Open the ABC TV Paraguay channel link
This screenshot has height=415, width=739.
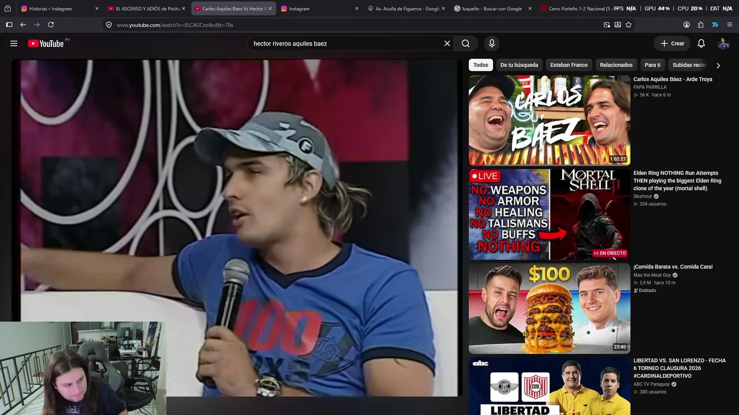point(652,384)
